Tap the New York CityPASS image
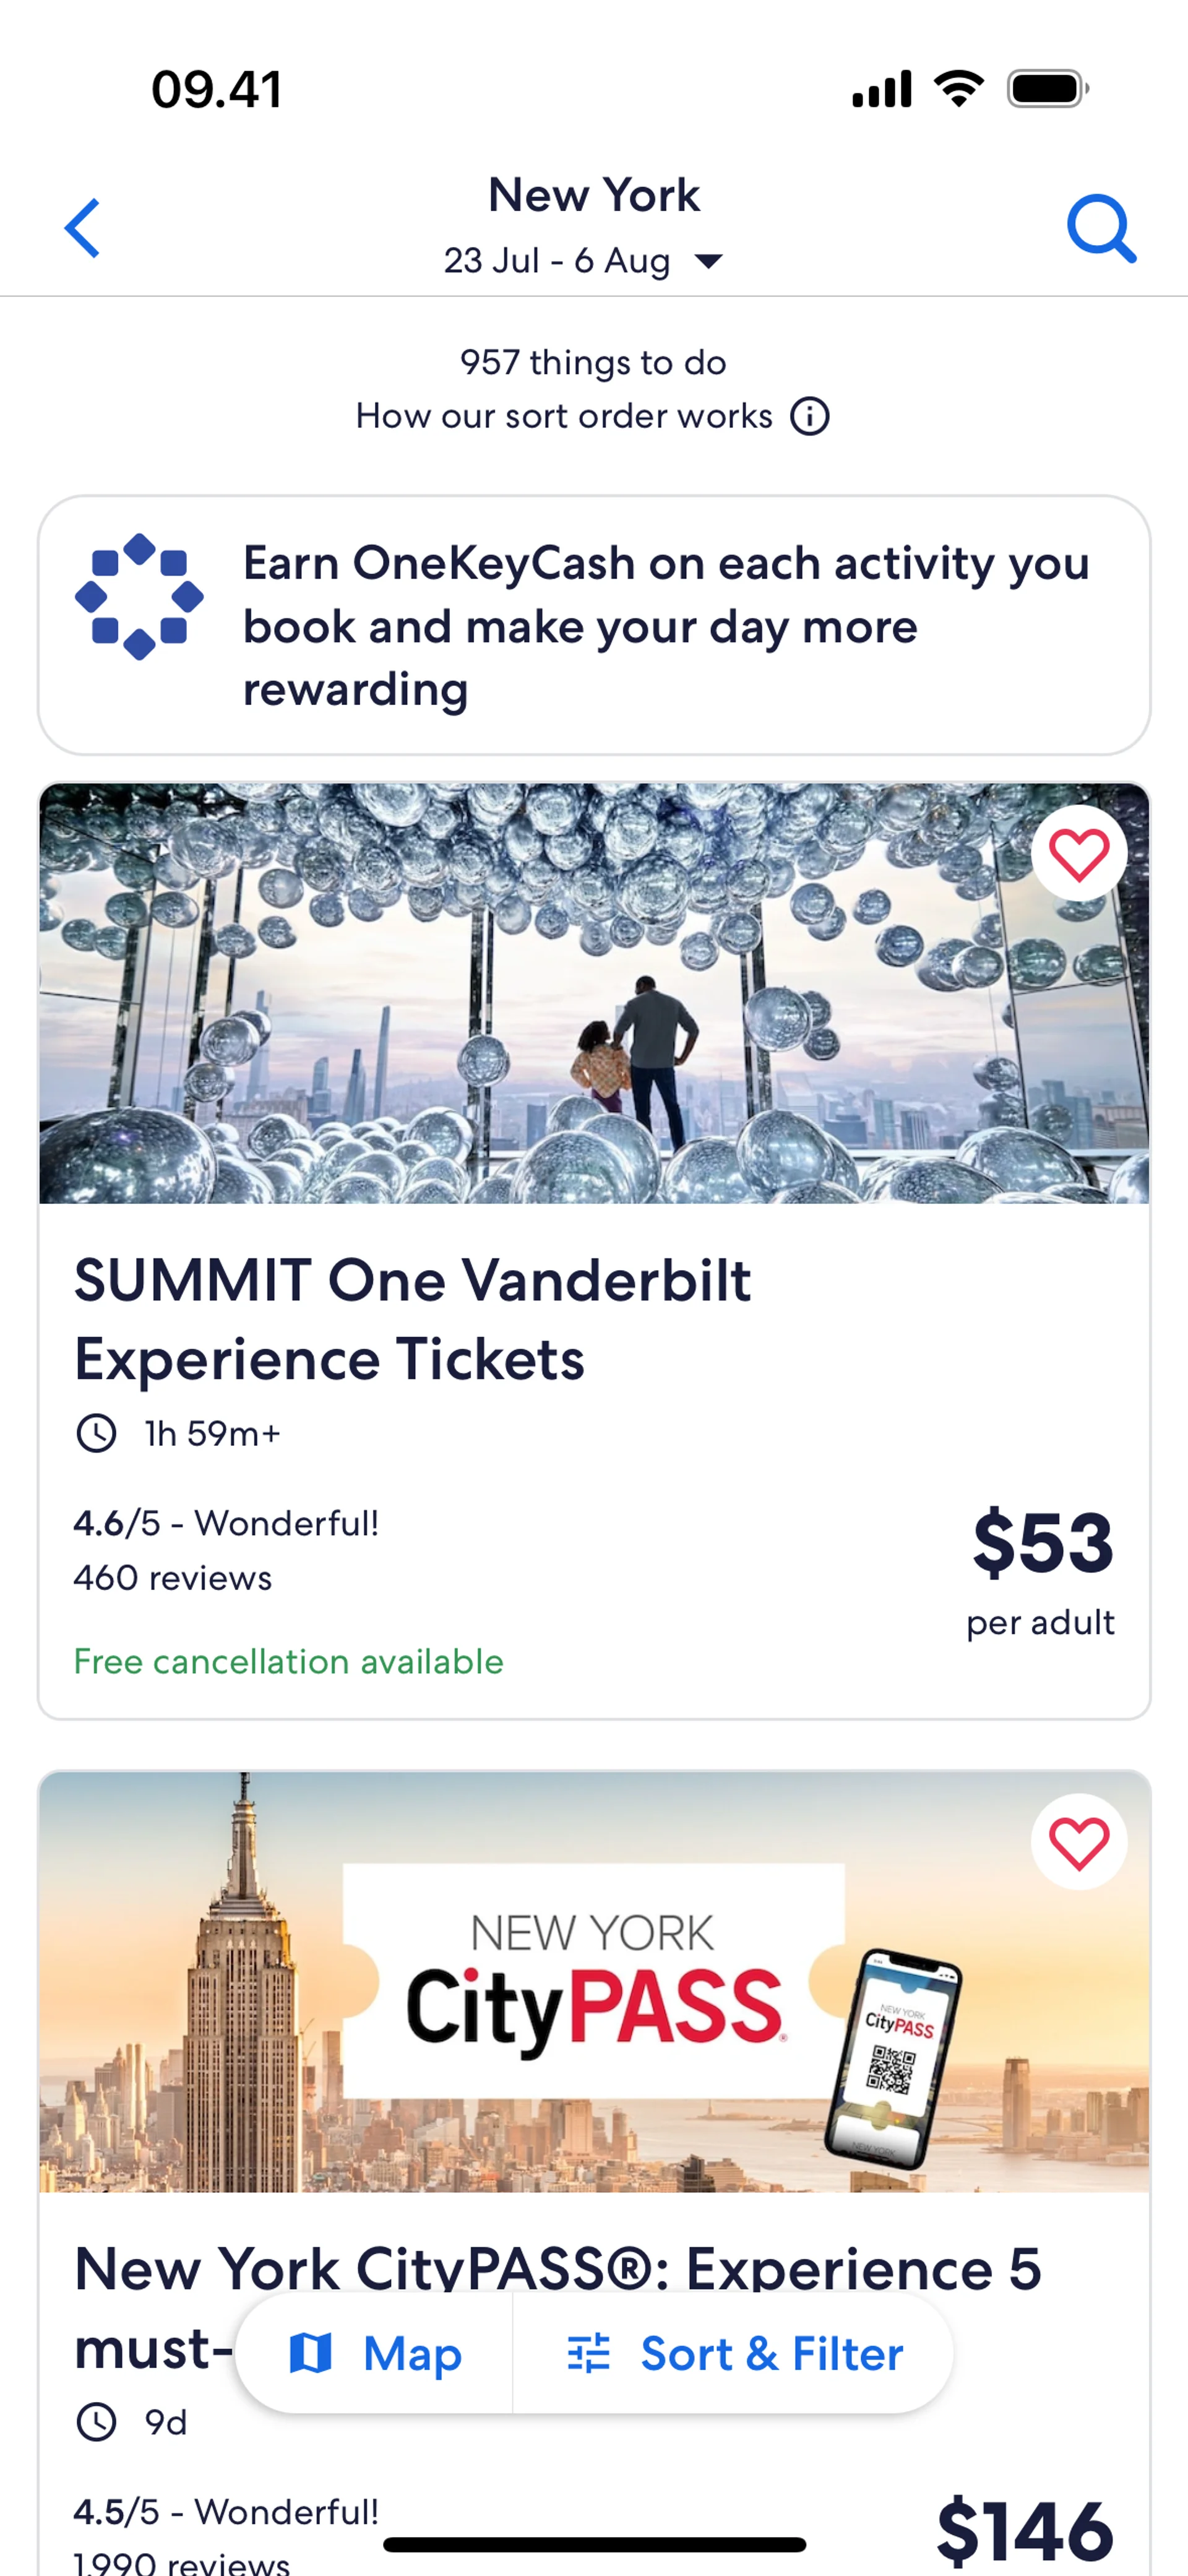This screenshot has width=1188, height=2576. (594, 1981)
